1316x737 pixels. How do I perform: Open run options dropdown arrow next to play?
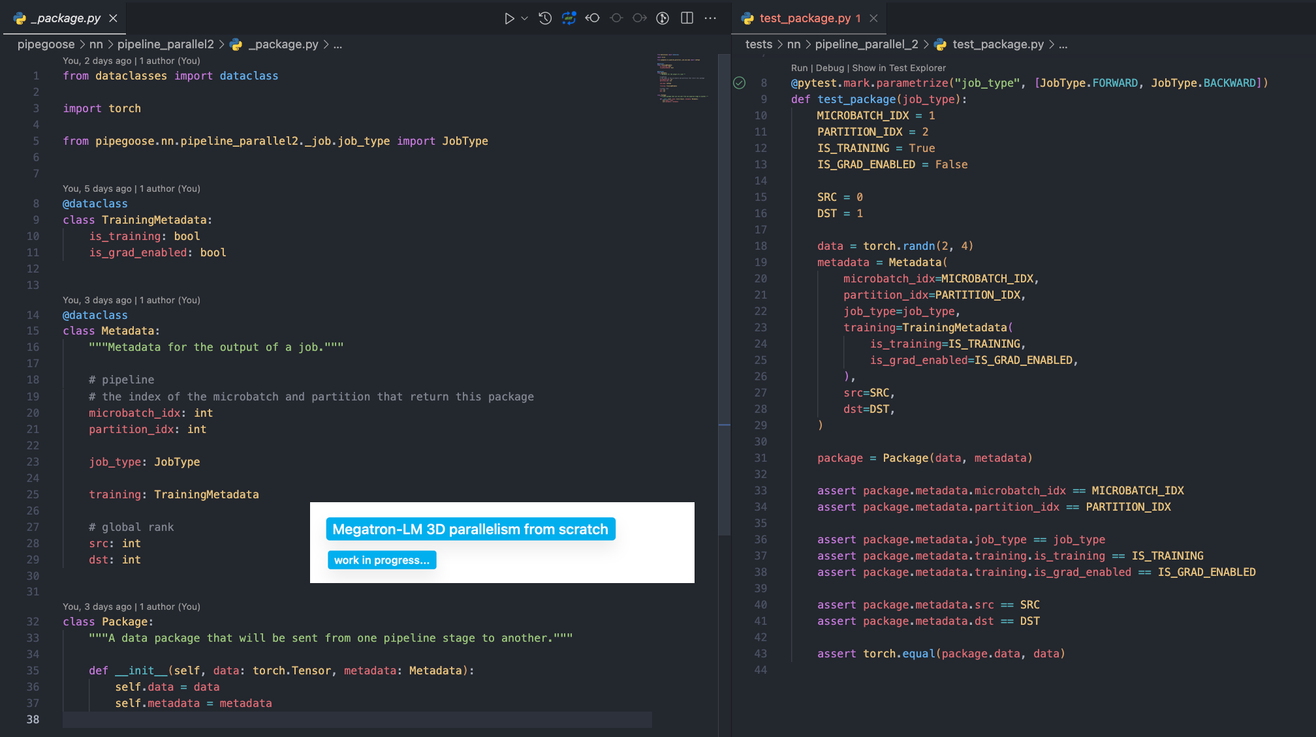coord(524,18)
